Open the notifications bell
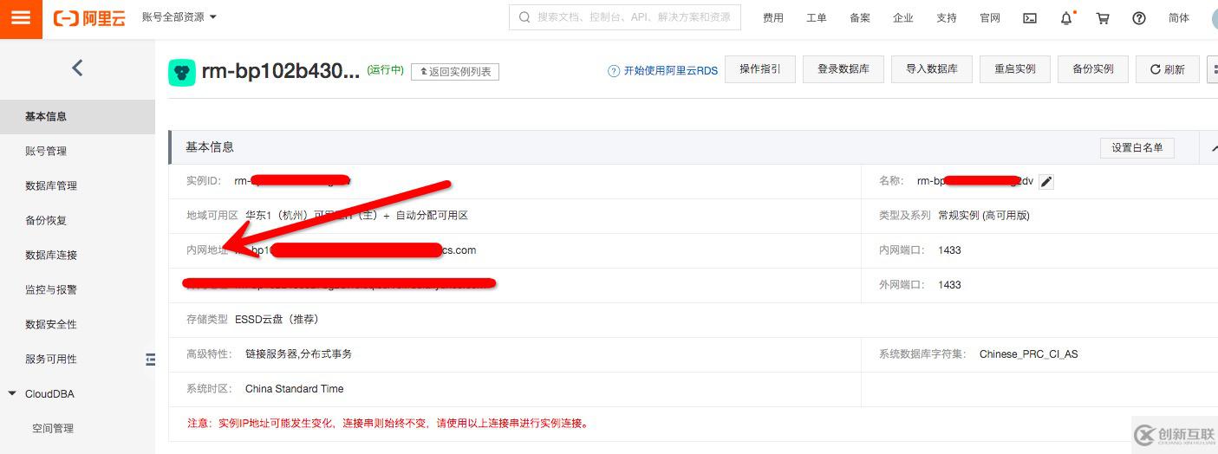The image size is (1218, 454). pos(1066,18)
